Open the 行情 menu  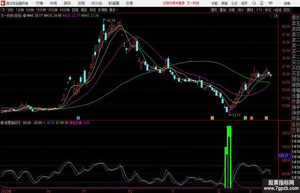[x=39, y=3]
